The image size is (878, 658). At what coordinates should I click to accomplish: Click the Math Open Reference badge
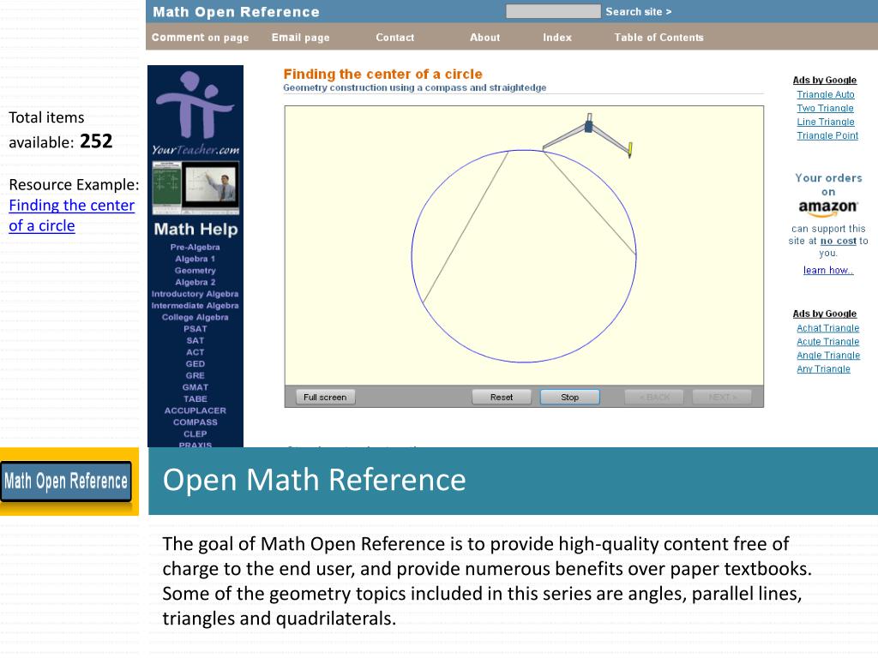pyautogui.click(x=67, y=482)
